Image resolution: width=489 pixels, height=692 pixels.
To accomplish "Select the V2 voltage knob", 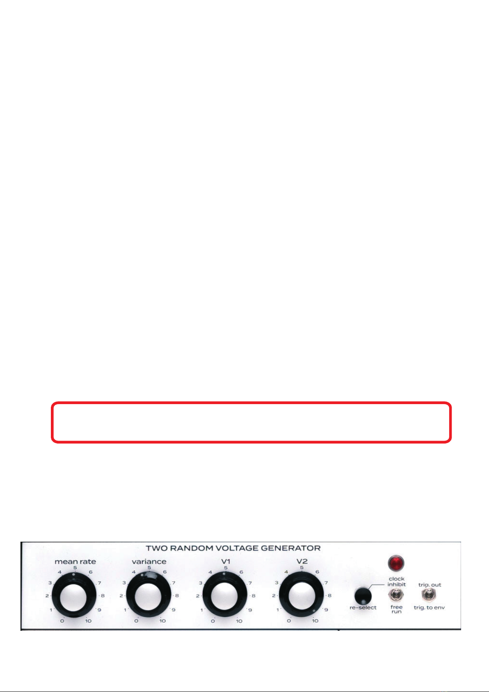I will 302,596.
